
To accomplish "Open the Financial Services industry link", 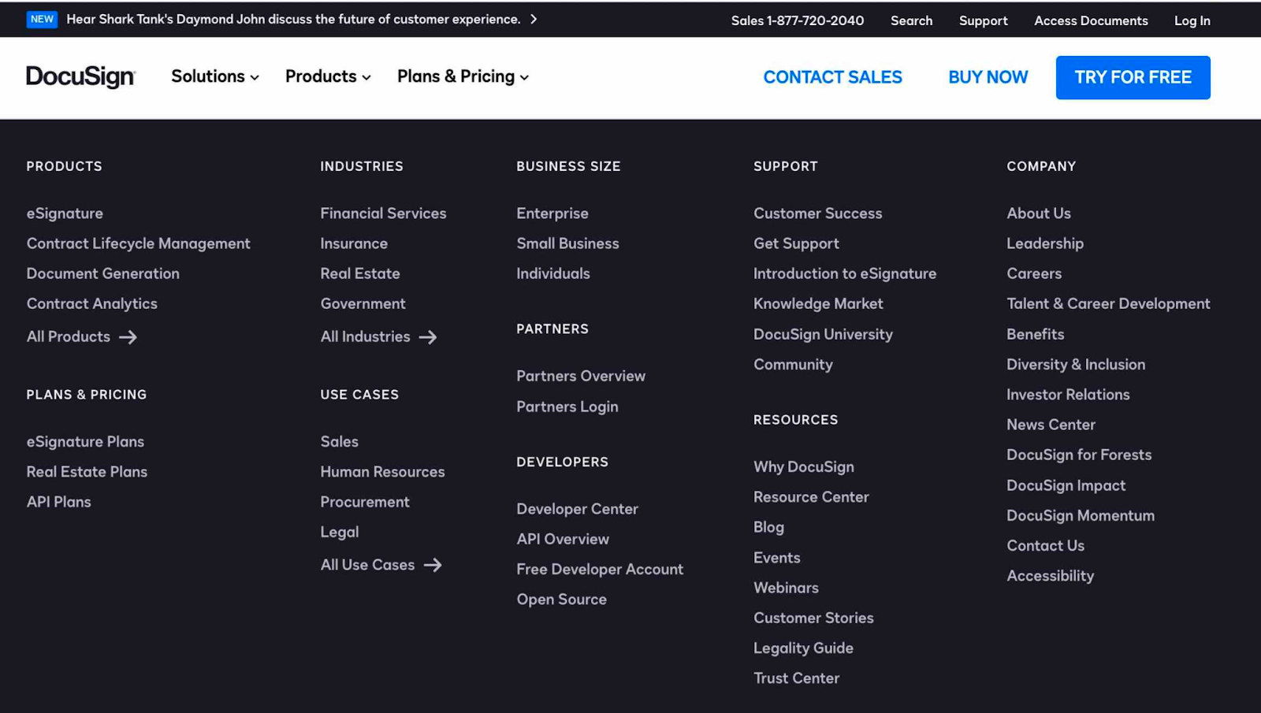I will point(383,214).
